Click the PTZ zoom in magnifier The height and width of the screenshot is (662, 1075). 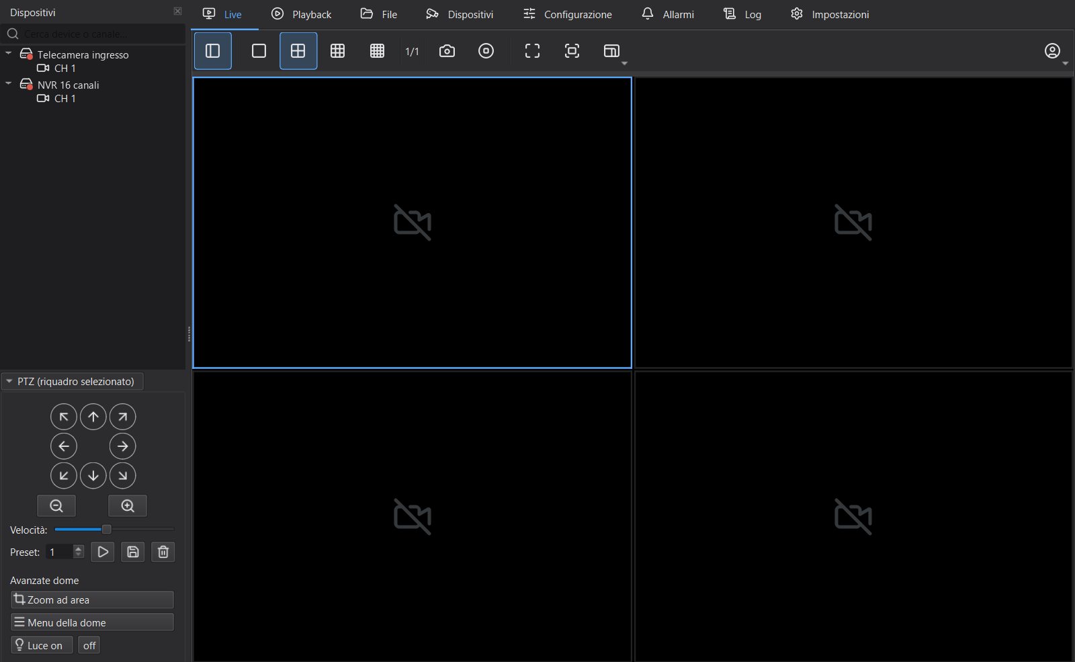(128, 506)
